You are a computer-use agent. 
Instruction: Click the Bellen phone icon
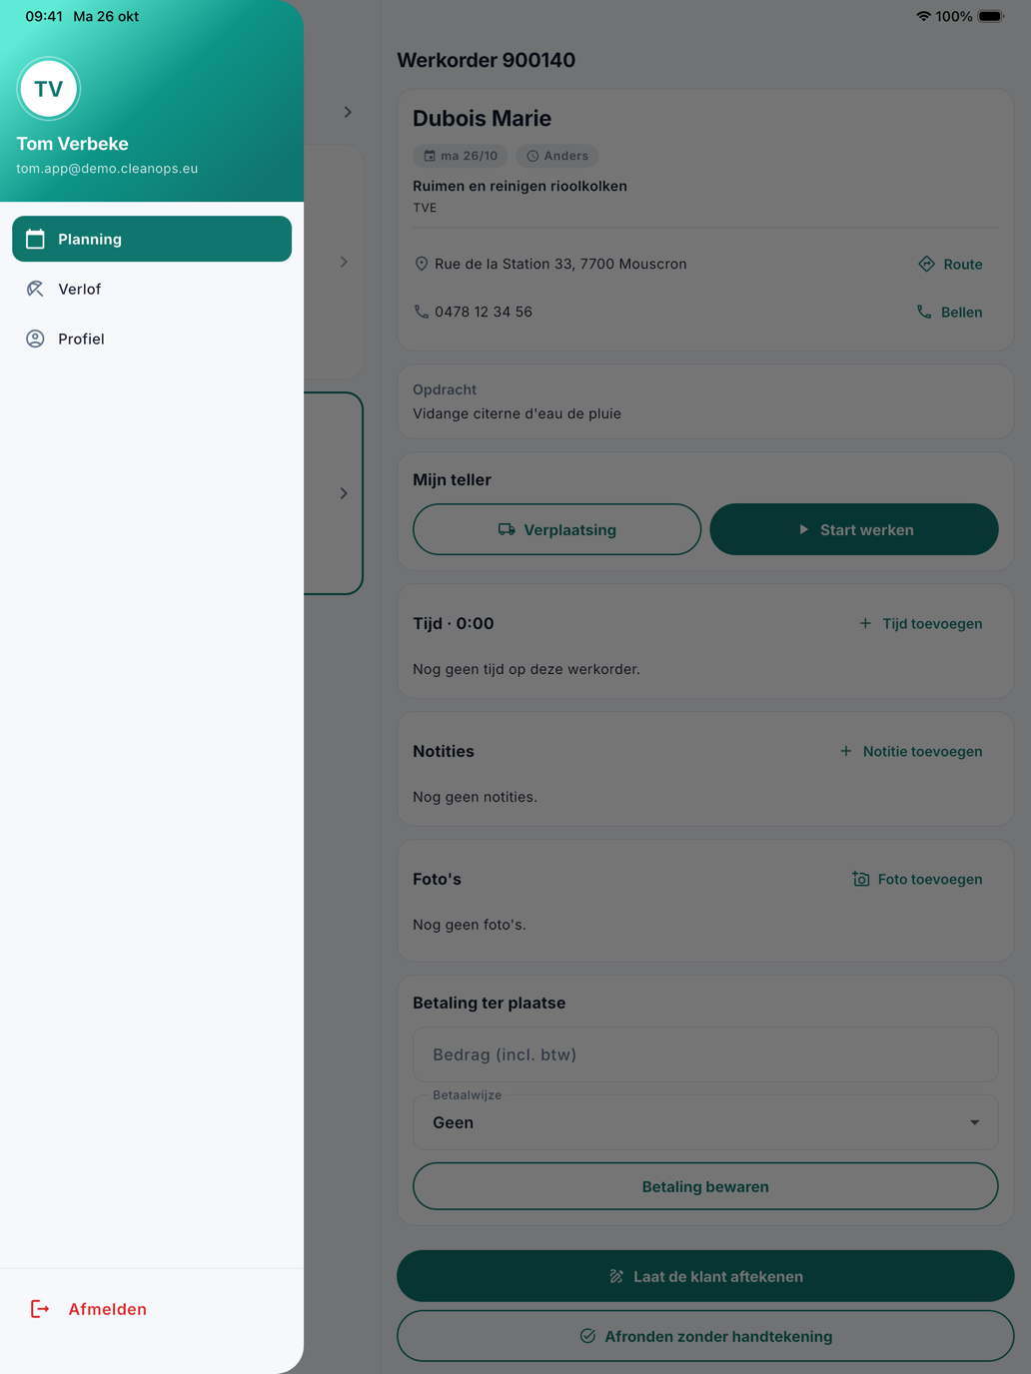coord(924,312)
